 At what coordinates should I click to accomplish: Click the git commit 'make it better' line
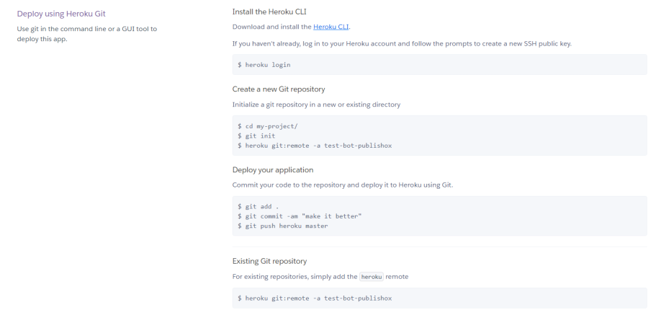(x=300, y=216)
